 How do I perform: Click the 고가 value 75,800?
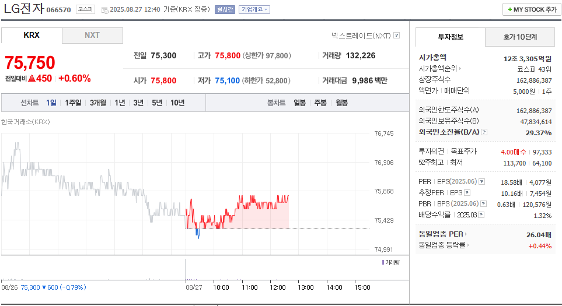click(x=228, y=56)
